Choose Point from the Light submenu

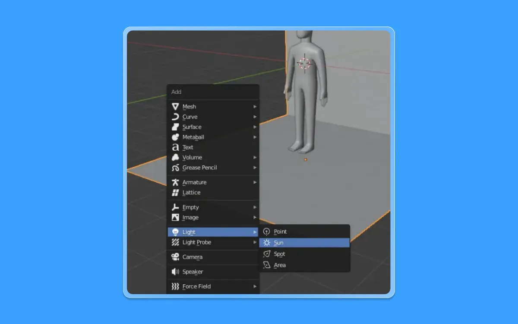pos(304,232)
